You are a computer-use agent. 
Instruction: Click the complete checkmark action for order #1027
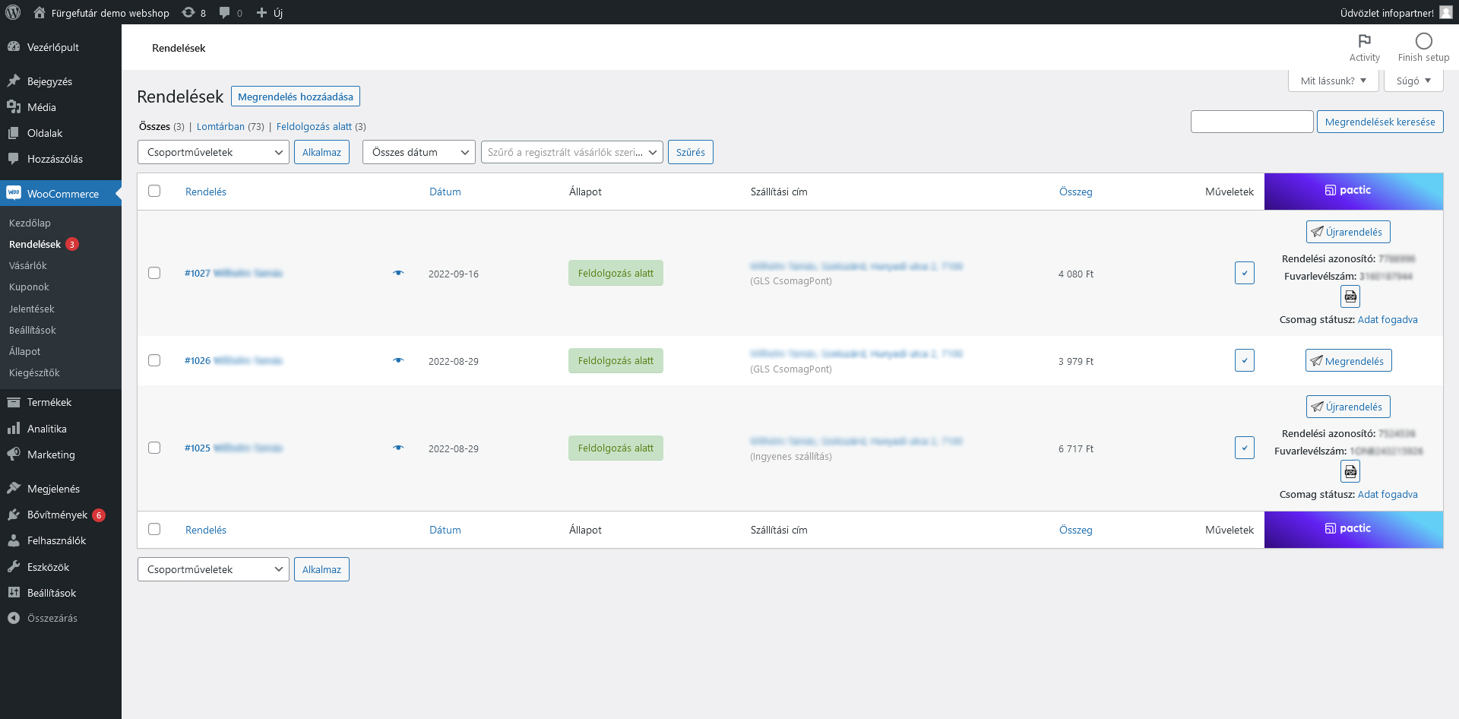coord(1245,273)
